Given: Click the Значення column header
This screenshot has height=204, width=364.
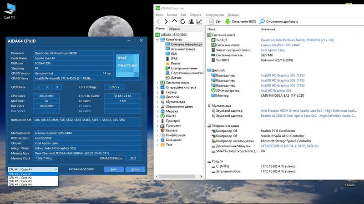Looking at the screenshot, I should (268, 29).
